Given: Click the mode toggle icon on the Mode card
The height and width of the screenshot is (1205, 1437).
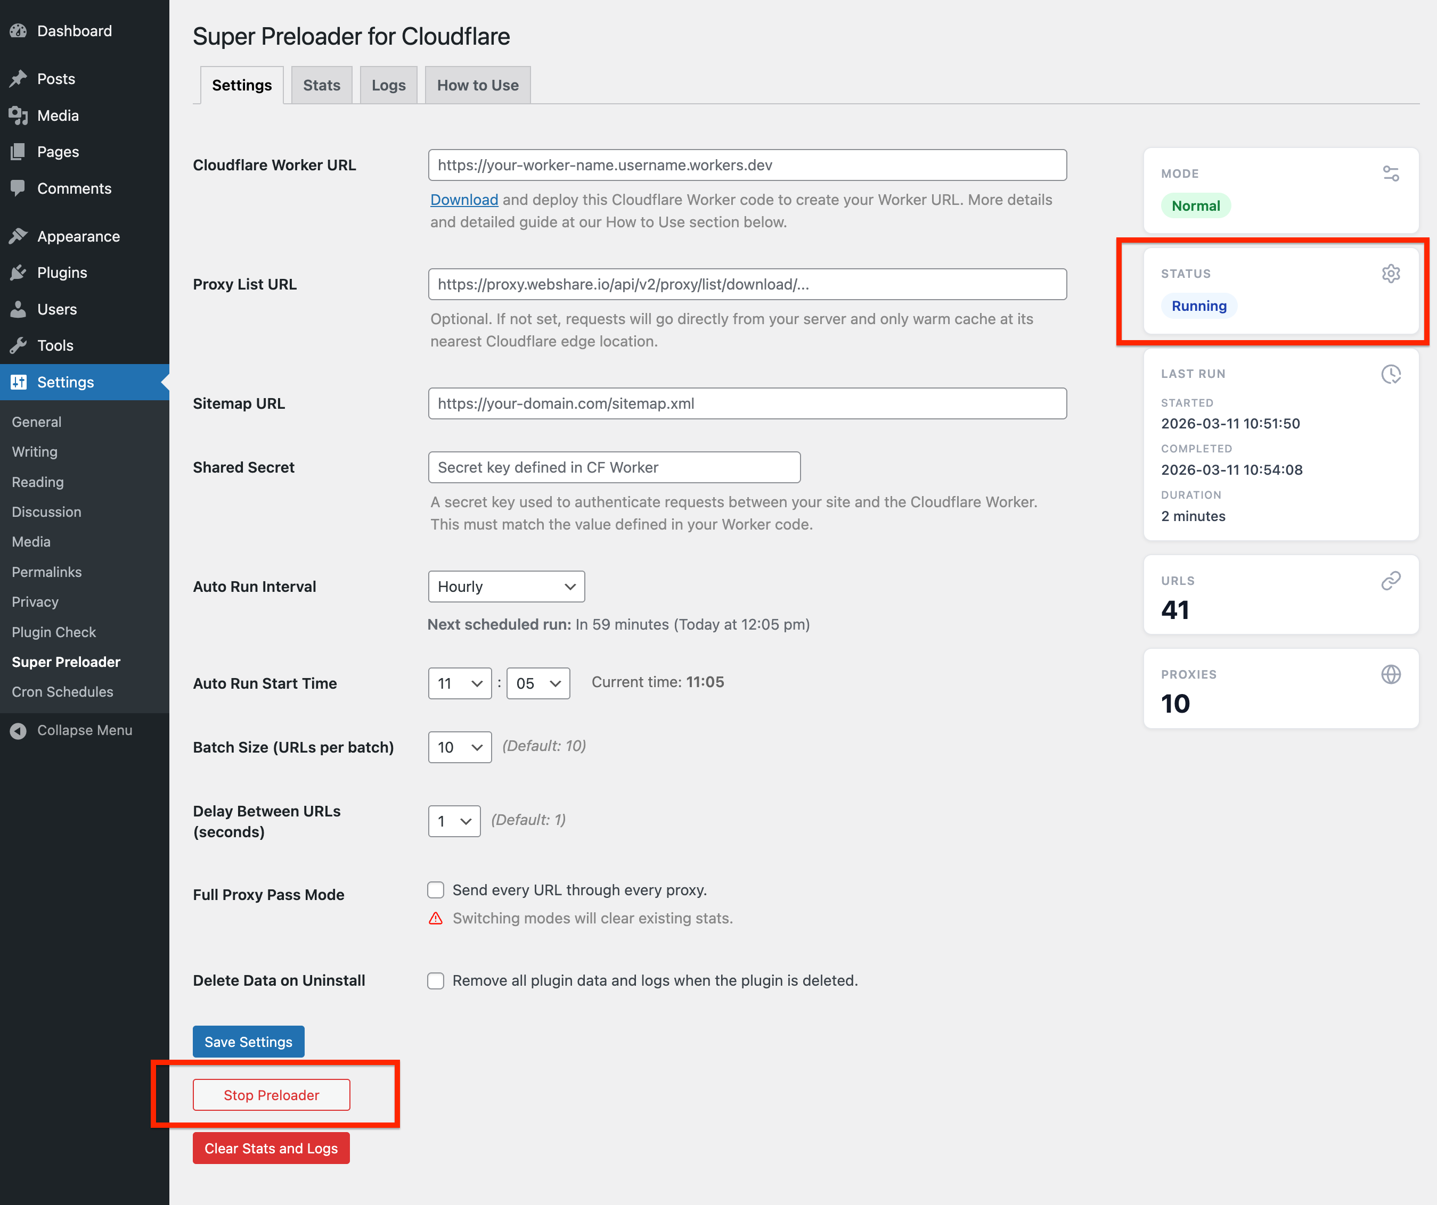Looking at the screenshot, I should coord(1391,173).
